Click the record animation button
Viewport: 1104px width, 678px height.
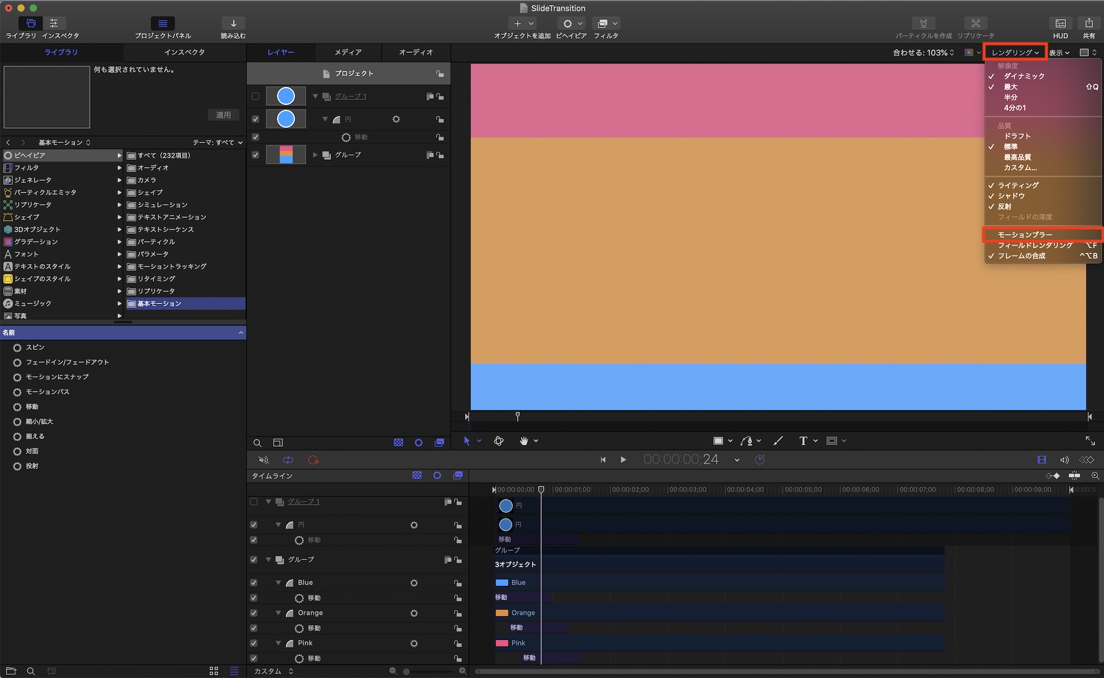314,460
